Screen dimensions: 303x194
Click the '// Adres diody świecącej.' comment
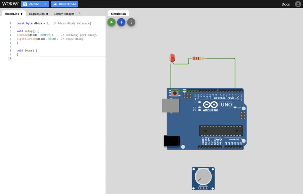click(73, 23)
